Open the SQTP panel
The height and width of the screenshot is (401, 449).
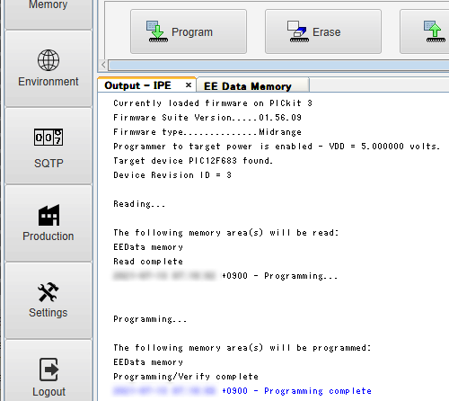[x=48, y=146]
